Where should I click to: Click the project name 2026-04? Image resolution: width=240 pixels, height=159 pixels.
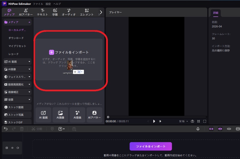point(217,26)
